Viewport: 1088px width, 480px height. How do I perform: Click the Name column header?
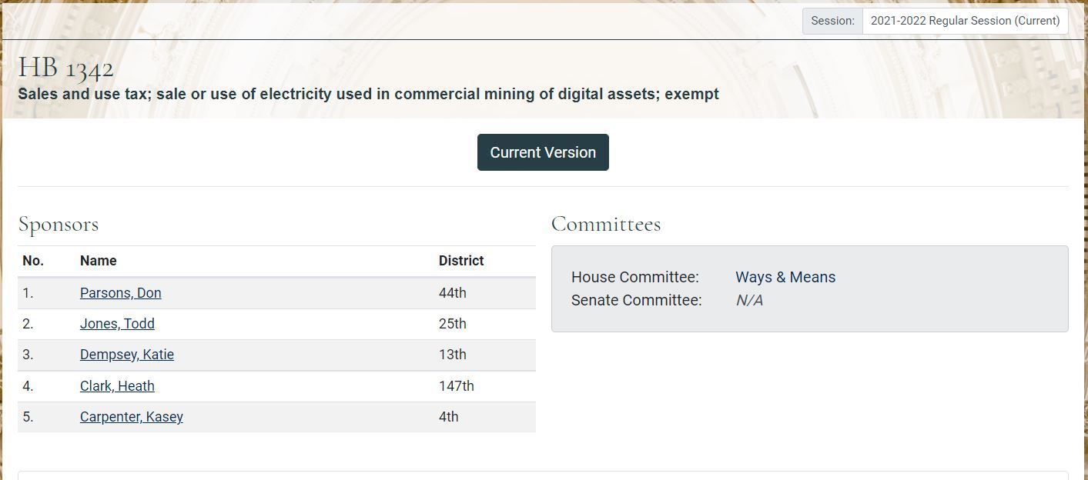(x=98, y=261)
